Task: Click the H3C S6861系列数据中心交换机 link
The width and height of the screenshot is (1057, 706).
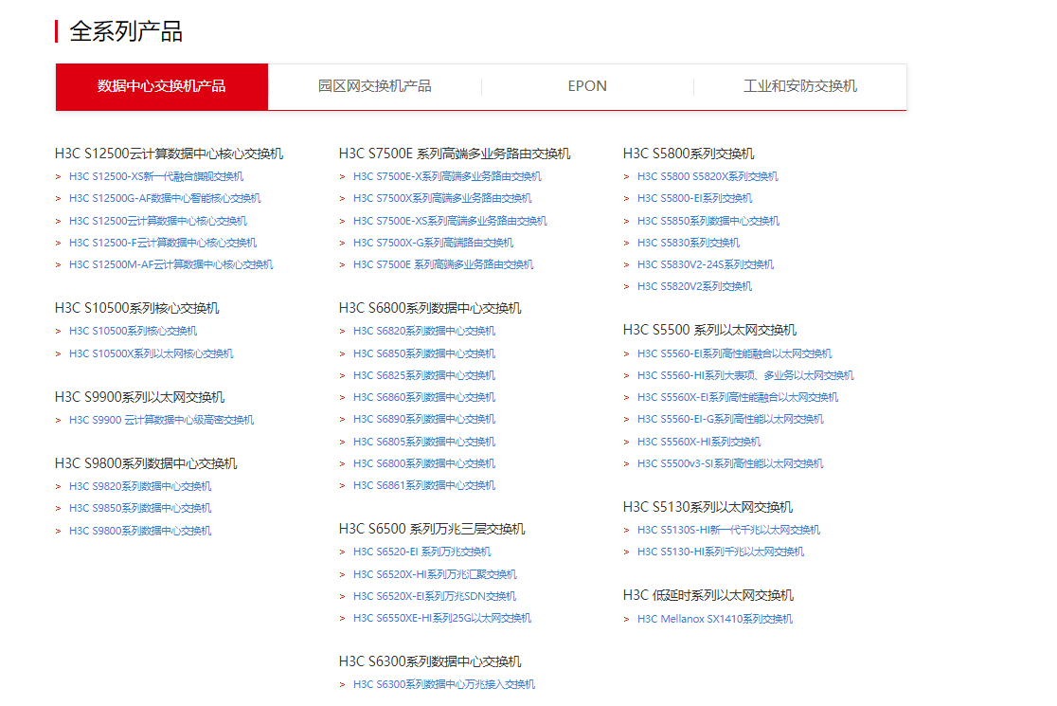Action: (x=424, y=485)
